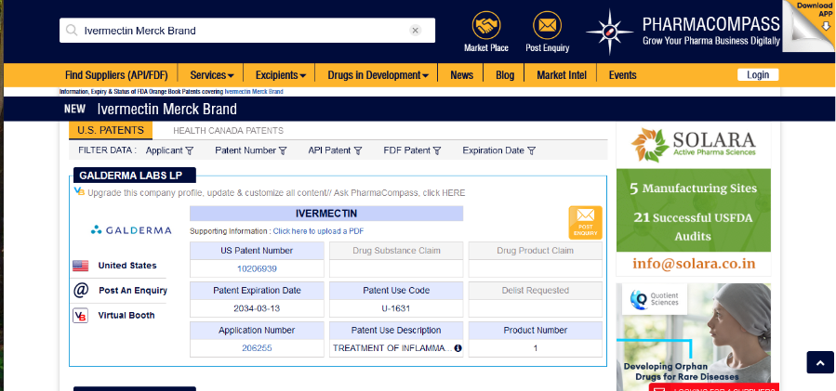Click the Applicant filter funnel icon
The height and width of the screenshot is (391, 836).
(190, 150)
